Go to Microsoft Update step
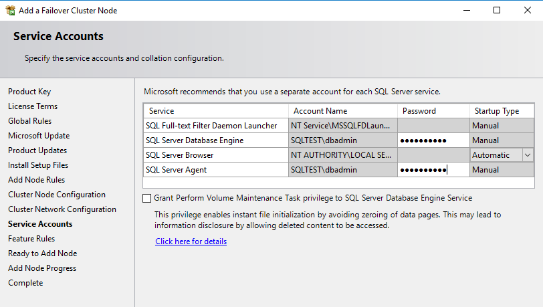Image resolution: width=543 pixels, height=307 pixels. (x=39, y=136)
